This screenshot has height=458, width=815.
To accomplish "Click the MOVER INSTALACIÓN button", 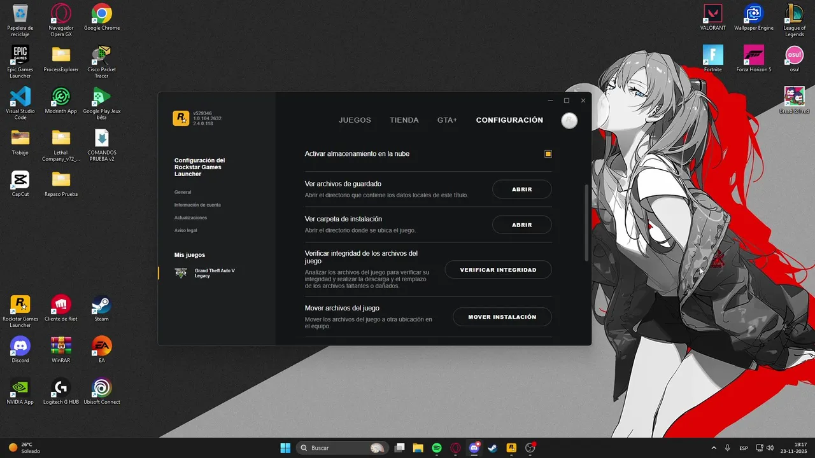I will [502, 317].
